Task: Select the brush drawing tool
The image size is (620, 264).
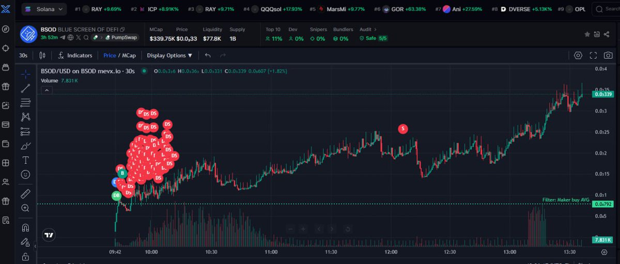Action: pyautogui.click(x=25, y=146)
